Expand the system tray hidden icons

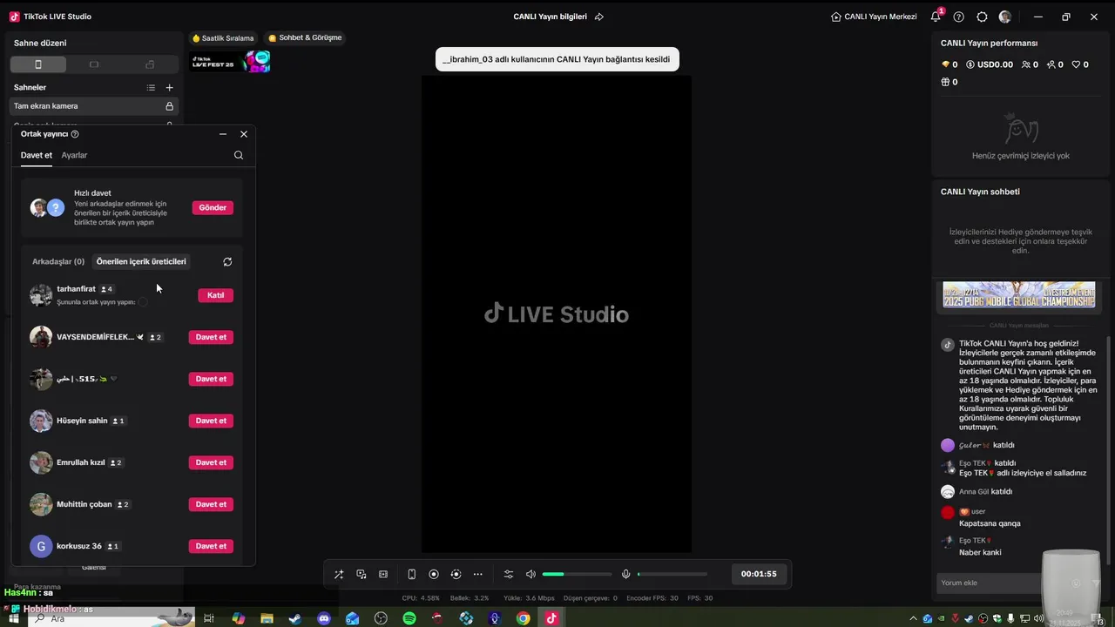point(913,618)
